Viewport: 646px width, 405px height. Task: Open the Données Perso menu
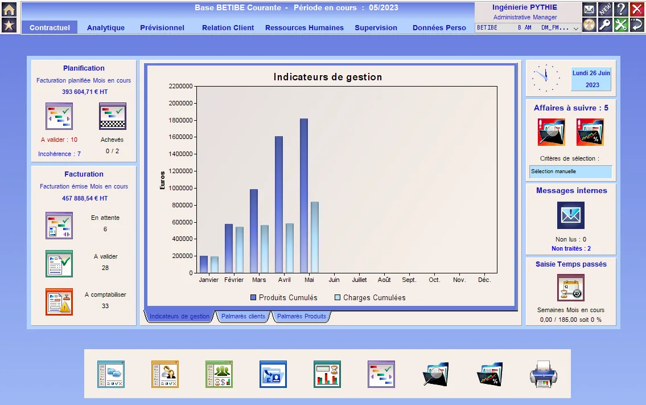pos(439,28)
